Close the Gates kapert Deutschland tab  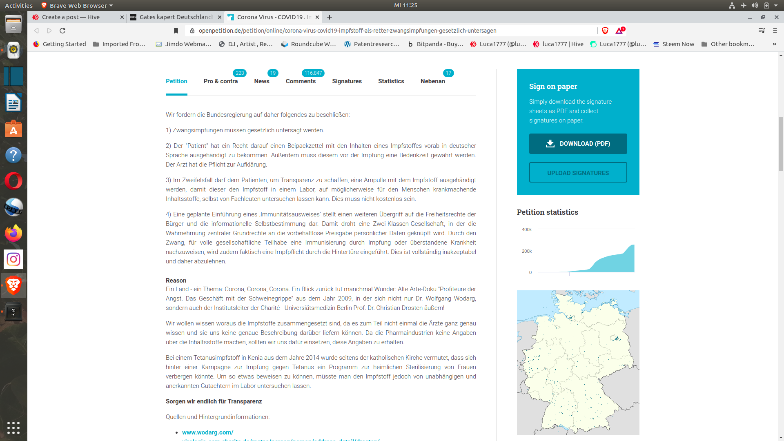[220, 17]
